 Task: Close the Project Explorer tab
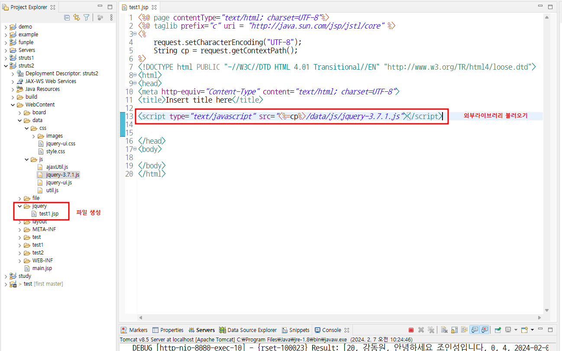53,7
